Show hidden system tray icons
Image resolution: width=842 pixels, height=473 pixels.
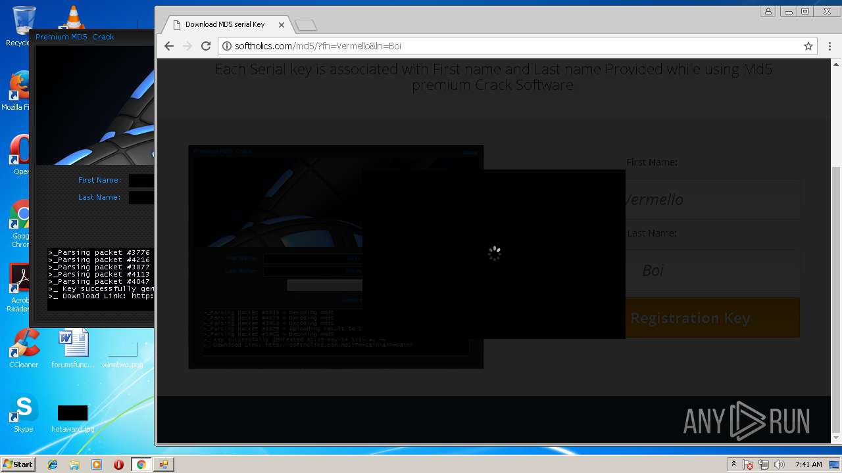[x=733, y=464]
